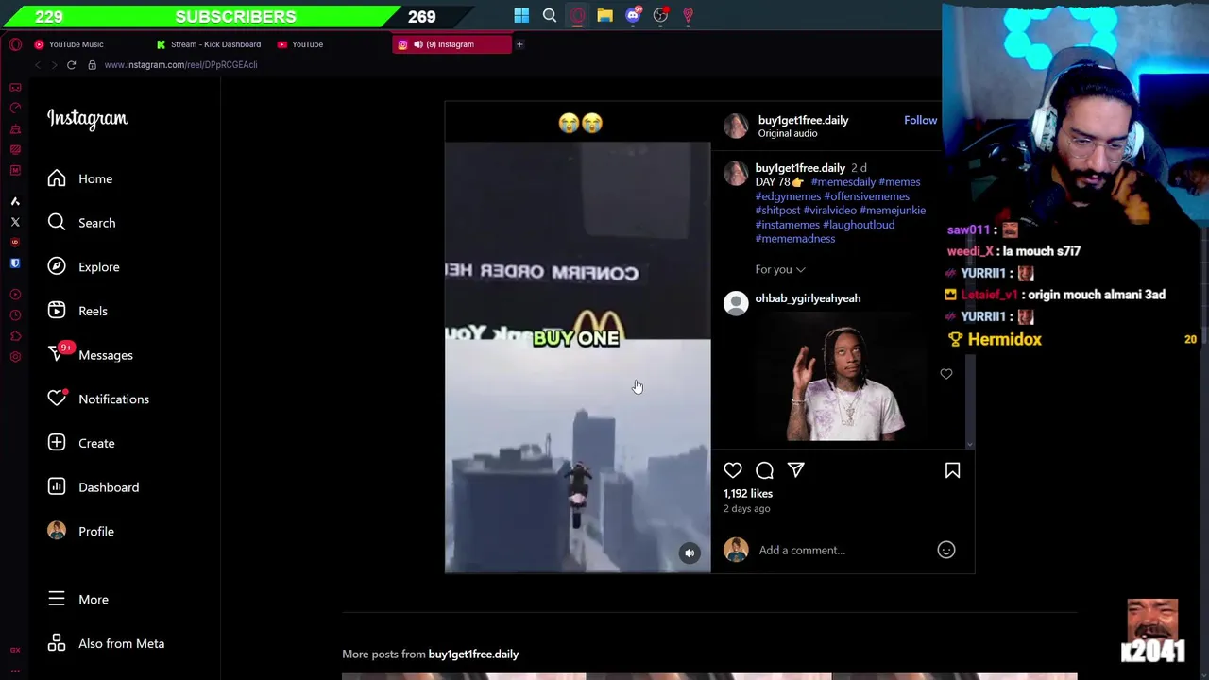The height and width of the screenshot is (680, 1209).
Task: Expand the 'For you' comments sorting dropdown
Action: click(780, 269)
